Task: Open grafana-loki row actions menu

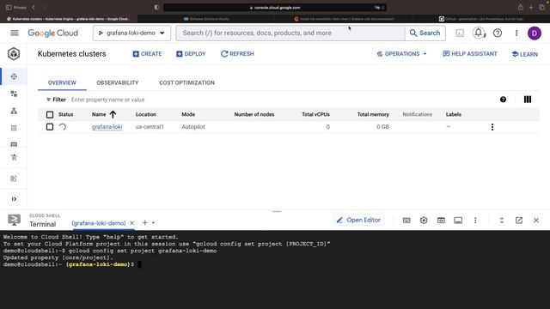Action: pyautogui.click(x=492, y=127)
